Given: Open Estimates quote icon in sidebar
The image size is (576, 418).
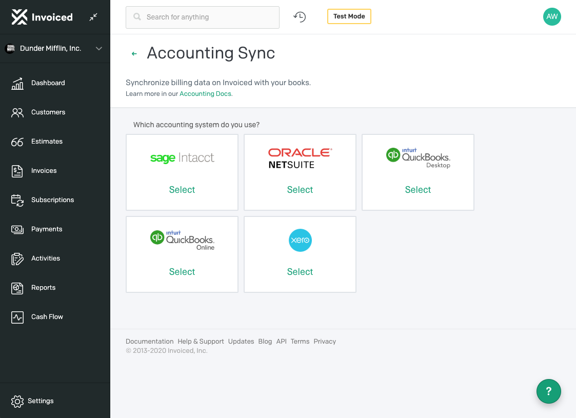Looking at the screenshot, I should (17, 142).
